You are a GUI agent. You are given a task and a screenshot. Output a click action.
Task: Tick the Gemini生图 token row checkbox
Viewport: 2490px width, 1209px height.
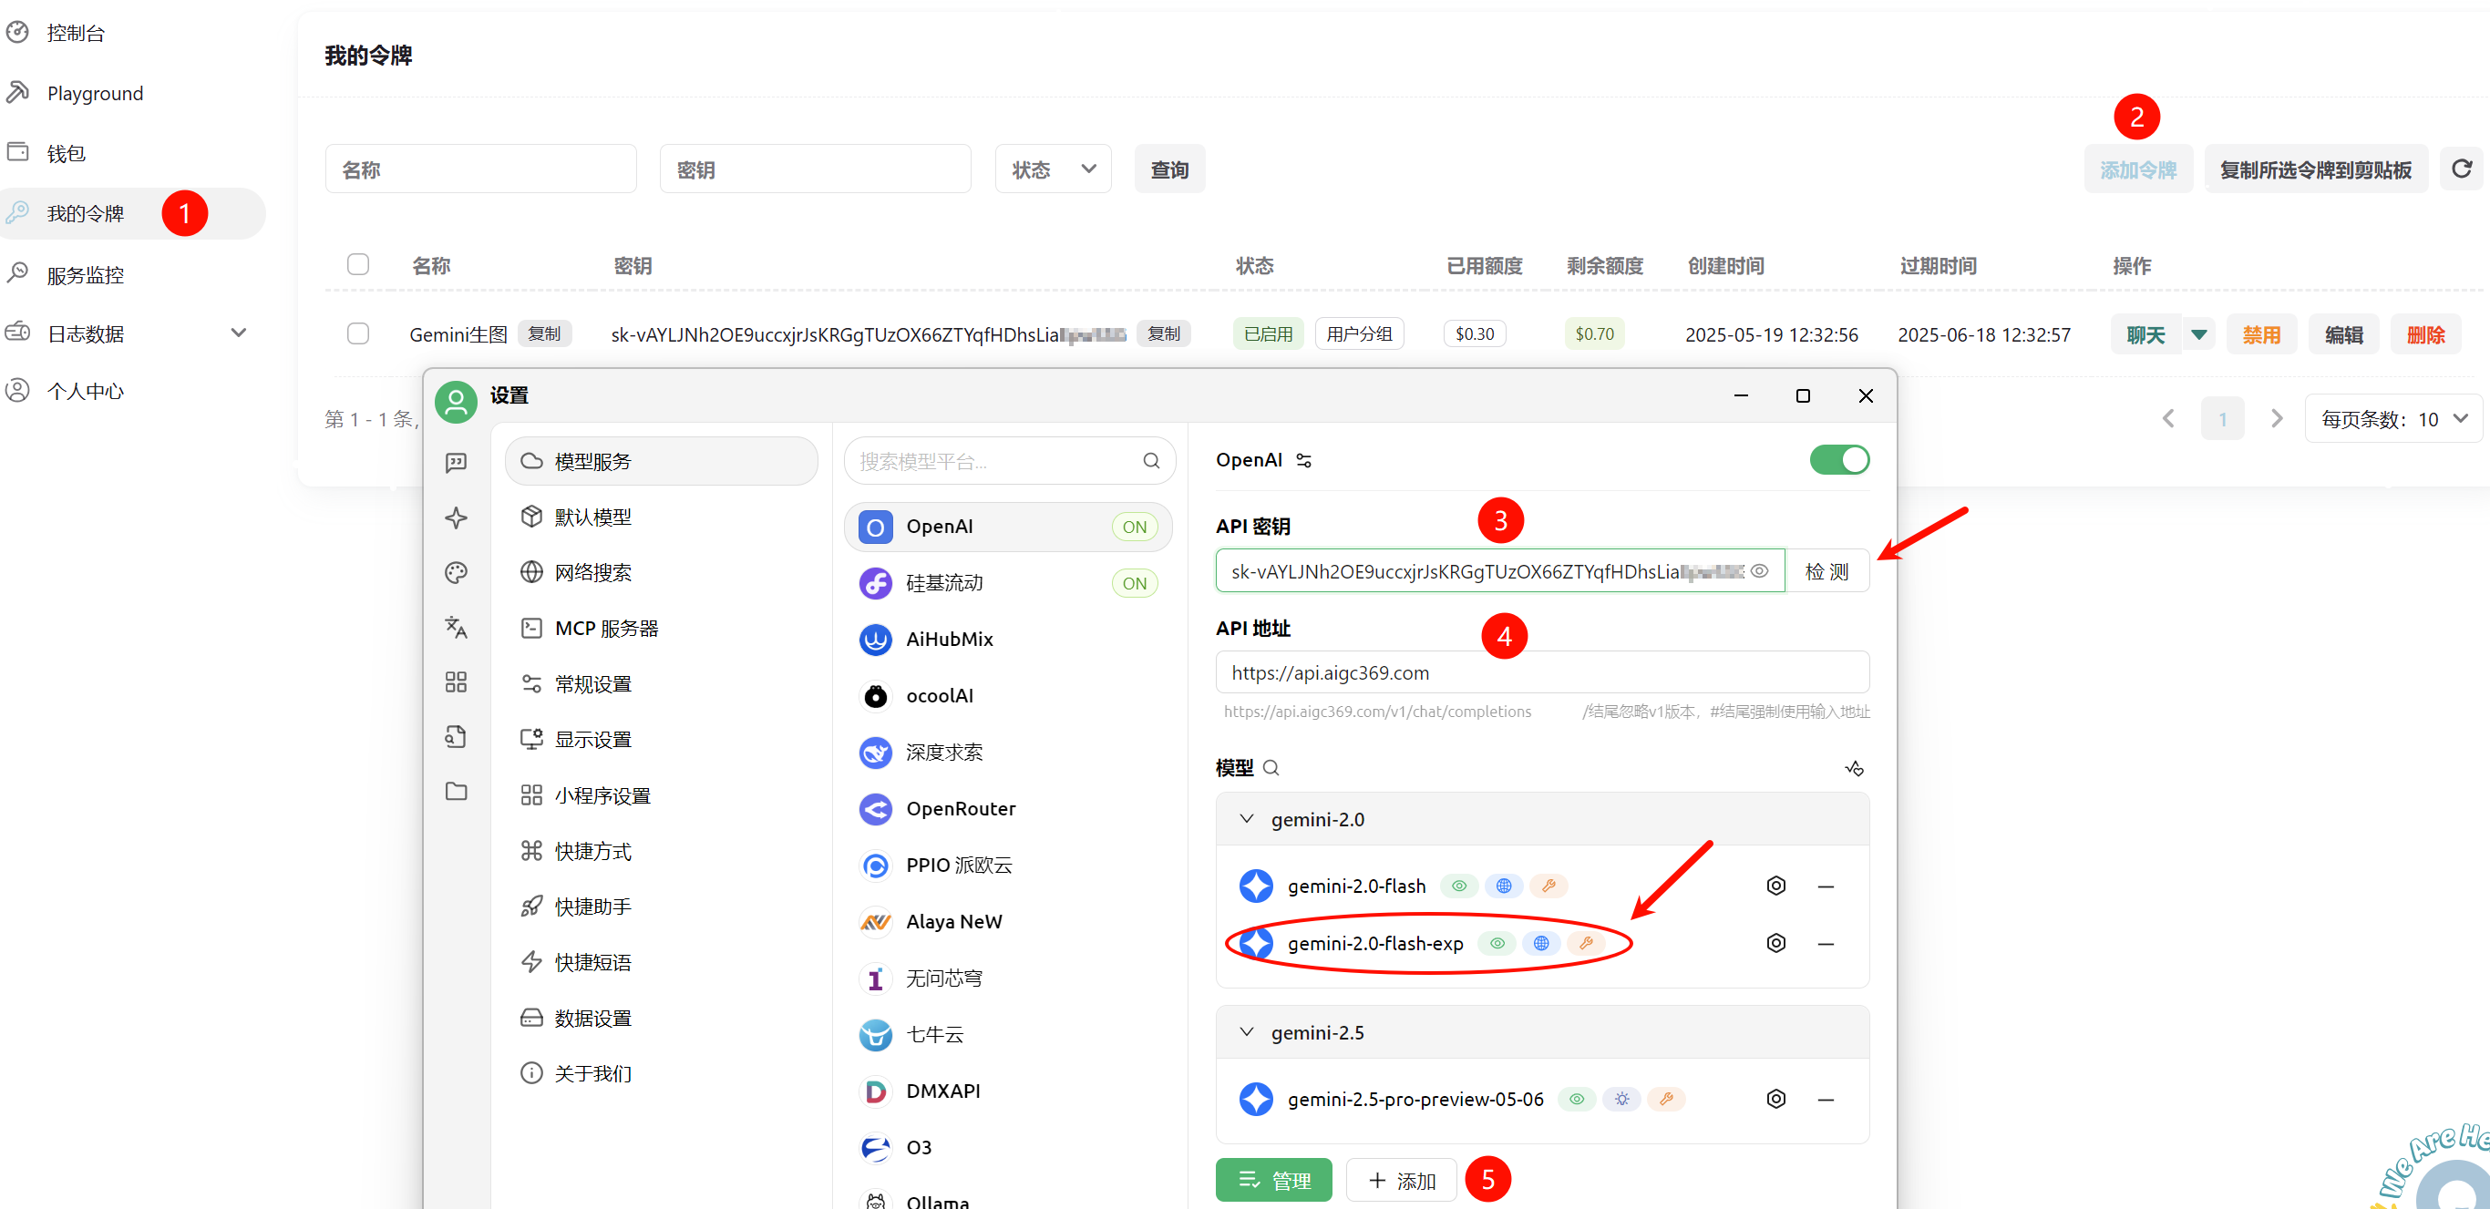(x=357, y=333)
